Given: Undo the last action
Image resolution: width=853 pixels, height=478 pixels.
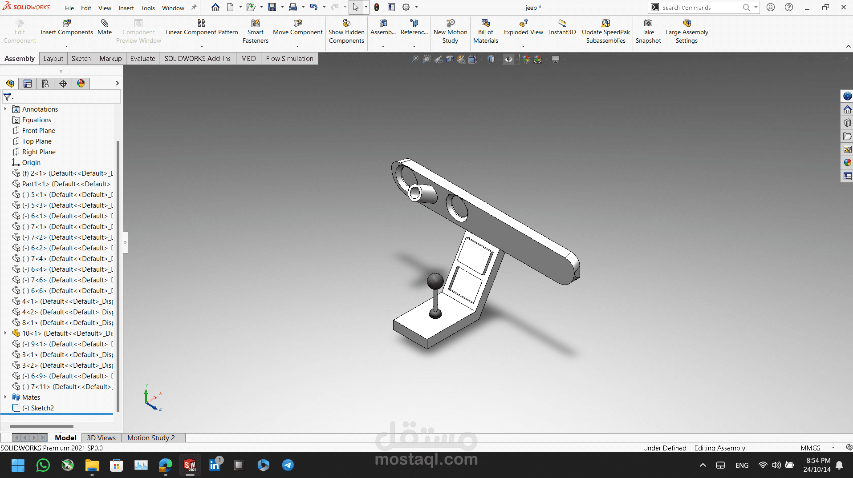Looking at the screenshot, I should [x=314, y=7].
